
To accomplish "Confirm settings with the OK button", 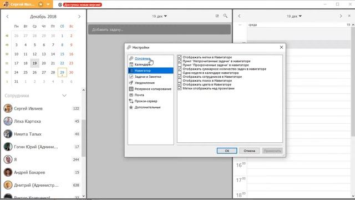I will point(227,151).
